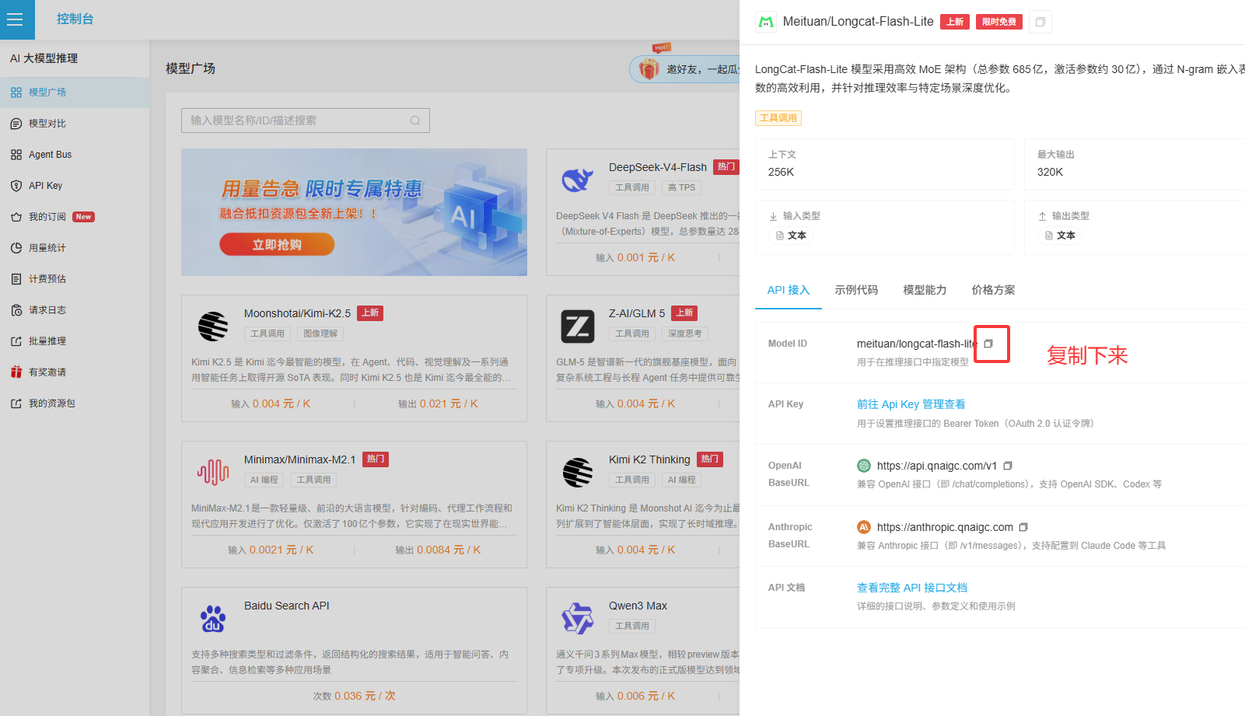This screenshot has height=716, width=1245.
Task: Click the 限时免费 tag
Action: tap(999, 22)
